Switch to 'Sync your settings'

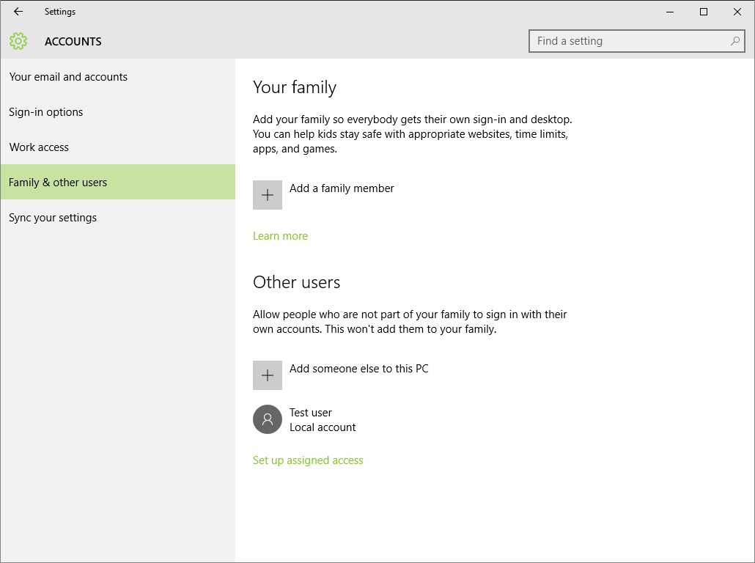coord(53,218)
